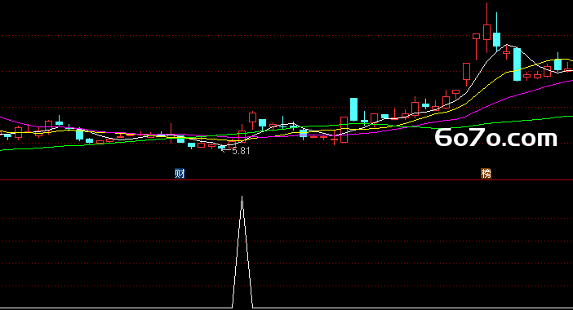Image resolution: width=573 pixels, height=310 pixels.
Task: Open the brown 榜 marker icon
Action: point(486,174)
